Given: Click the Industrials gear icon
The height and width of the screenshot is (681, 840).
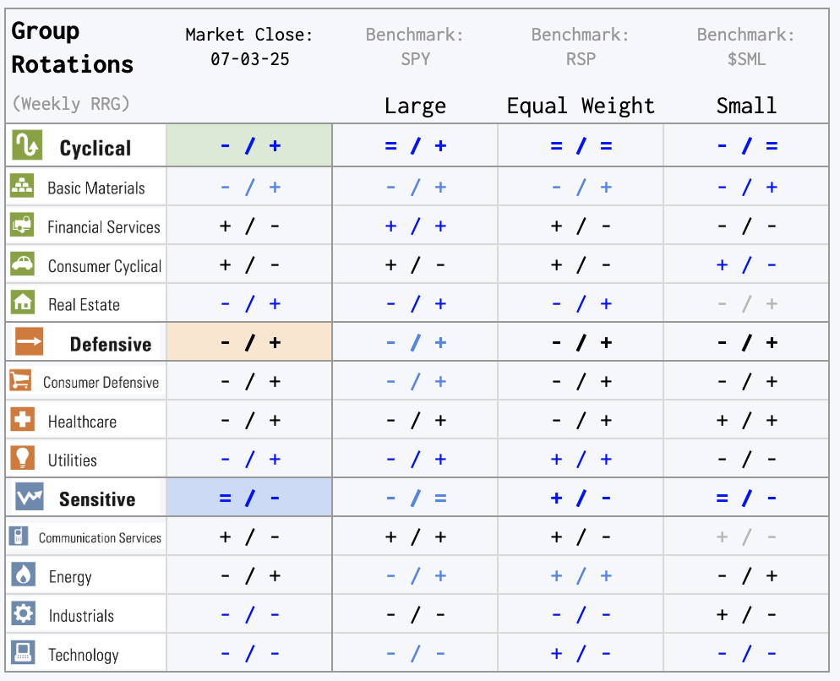Looking at the screenshot, I should pos(23,613).
